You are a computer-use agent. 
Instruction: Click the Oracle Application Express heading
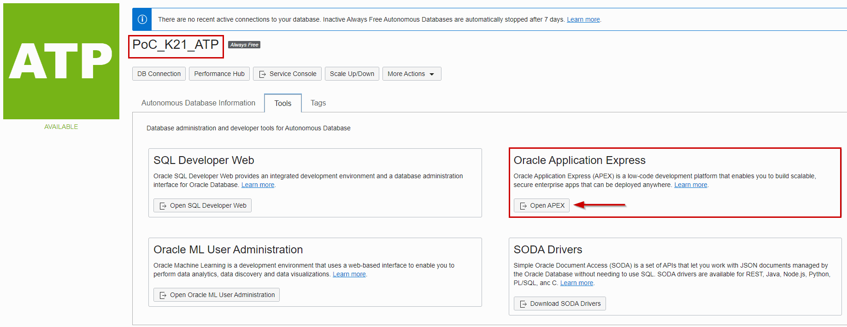579,160
